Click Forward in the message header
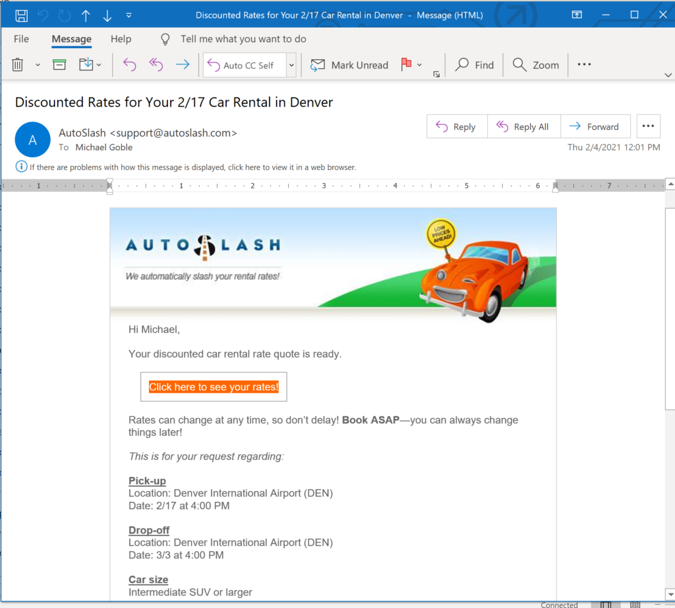 click(x=595, y=126)
